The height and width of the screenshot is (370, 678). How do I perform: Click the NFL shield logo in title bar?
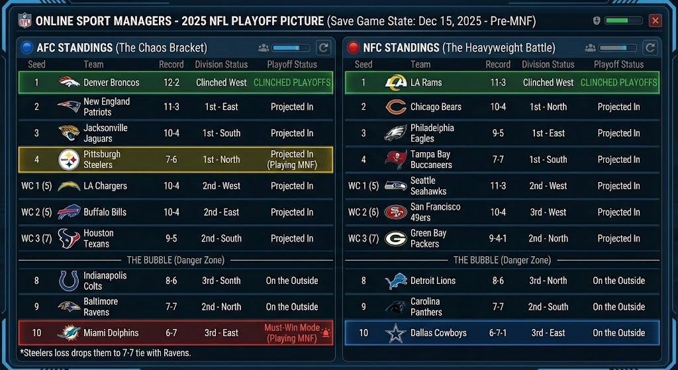25,21
